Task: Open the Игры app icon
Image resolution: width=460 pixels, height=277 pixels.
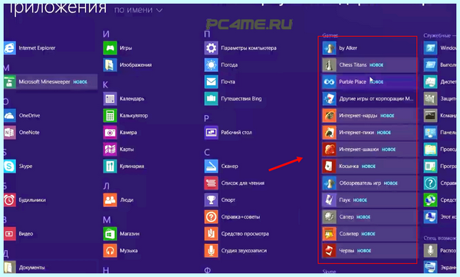Action: [110, 48]
